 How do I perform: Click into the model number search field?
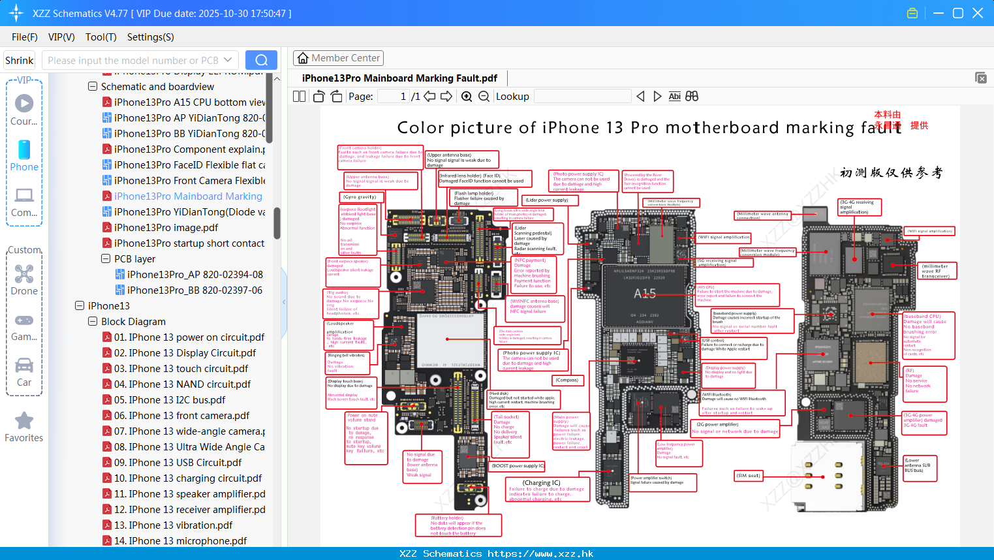click(133, 60)
